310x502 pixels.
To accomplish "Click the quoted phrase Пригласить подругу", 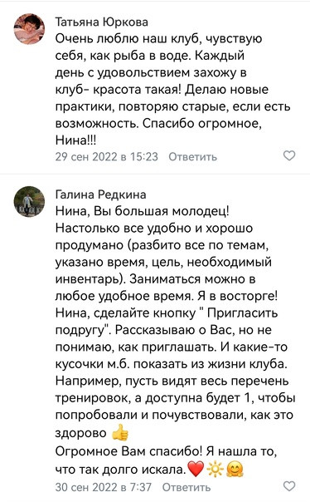I will pyautogui.click(x=167, y=321).
